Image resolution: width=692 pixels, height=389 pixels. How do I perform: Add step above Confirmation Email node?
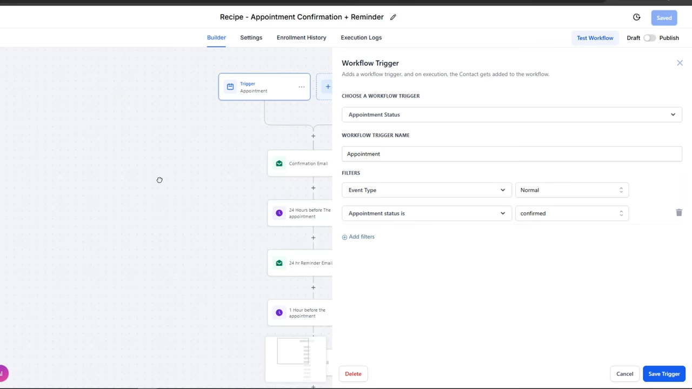[313, 136]
